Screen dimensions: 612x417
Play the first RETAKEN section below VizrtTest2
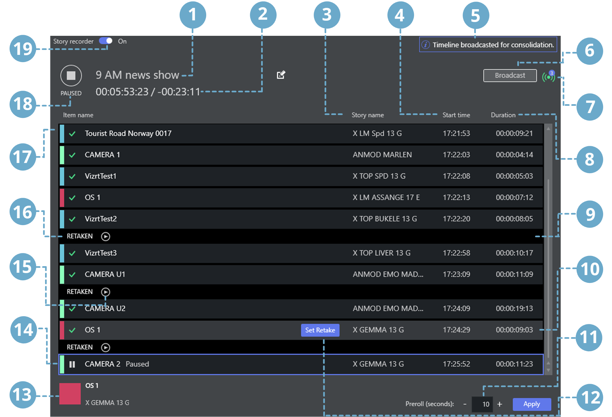pos(106,237)
